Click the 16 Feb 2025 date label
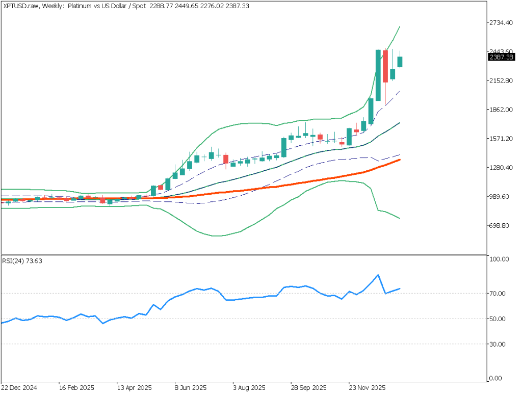The width and height of the screenshot is (522, 394). pyautogui.click(x=77, y=387)
